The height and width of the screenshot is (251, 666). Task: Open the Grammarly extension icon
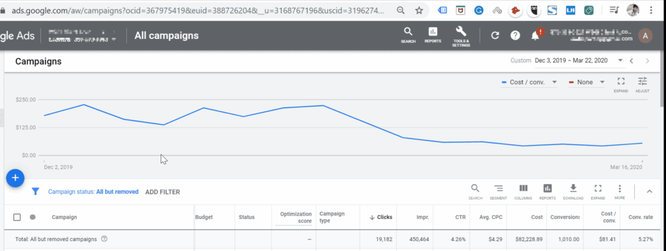[479, 10]
